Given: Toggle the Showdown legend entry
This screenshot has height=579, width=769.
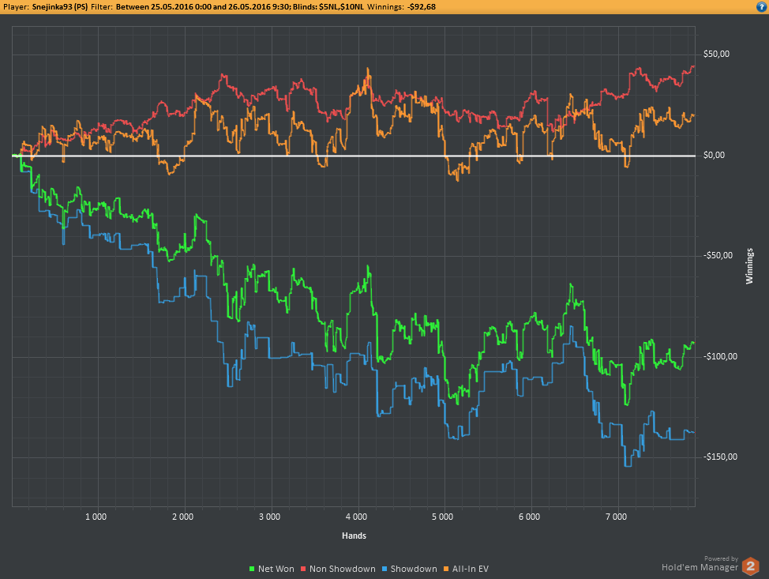Looking at the screenshot, I should tap(410, 569).
